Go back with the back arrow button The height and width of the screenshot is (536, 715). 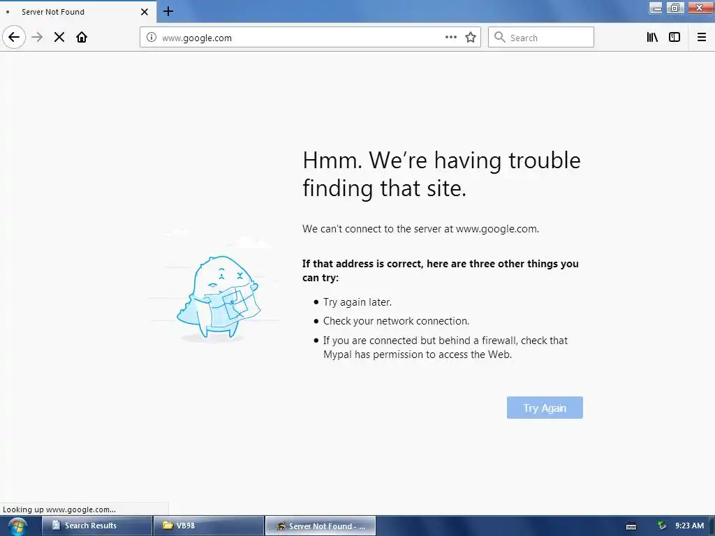[14, 37]
